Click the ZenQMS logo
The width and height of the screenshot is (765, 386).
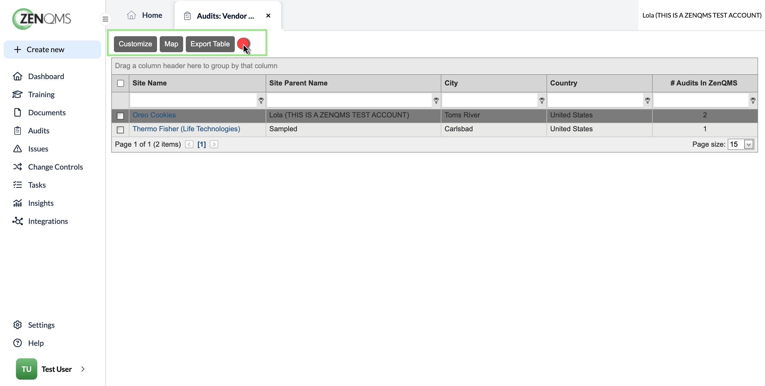(42, 19)
